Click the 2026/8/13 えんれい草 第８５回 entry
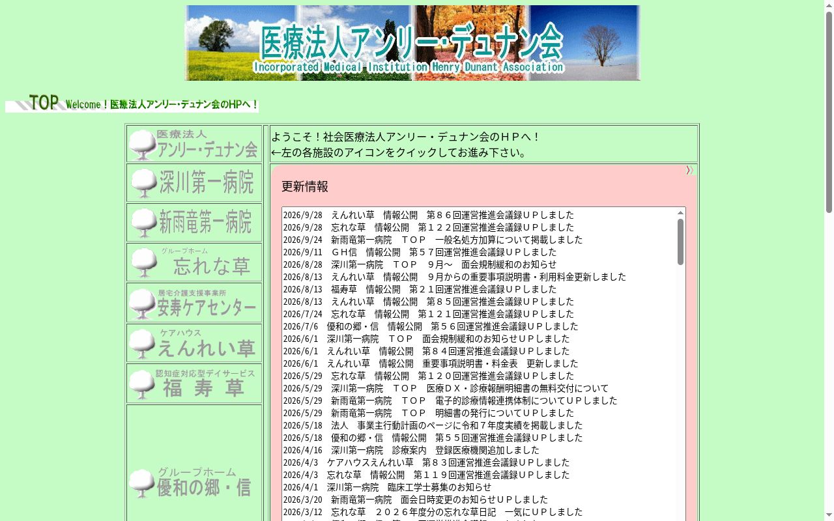The image size is (834, 521). click(429, 302)
